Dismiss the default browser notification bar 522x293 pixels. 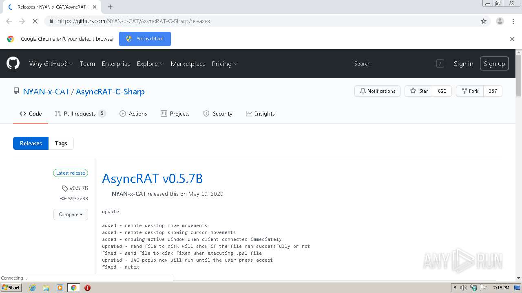click(x=512, y=39)
